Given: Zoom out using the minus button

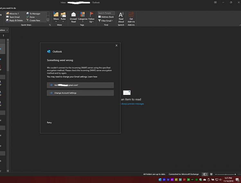Looking at the screenshot, I should coord(216,174).
